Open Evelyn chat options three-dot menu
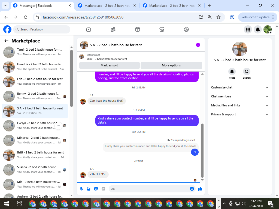This screenshot has height=209, width=279. (58, 126)
